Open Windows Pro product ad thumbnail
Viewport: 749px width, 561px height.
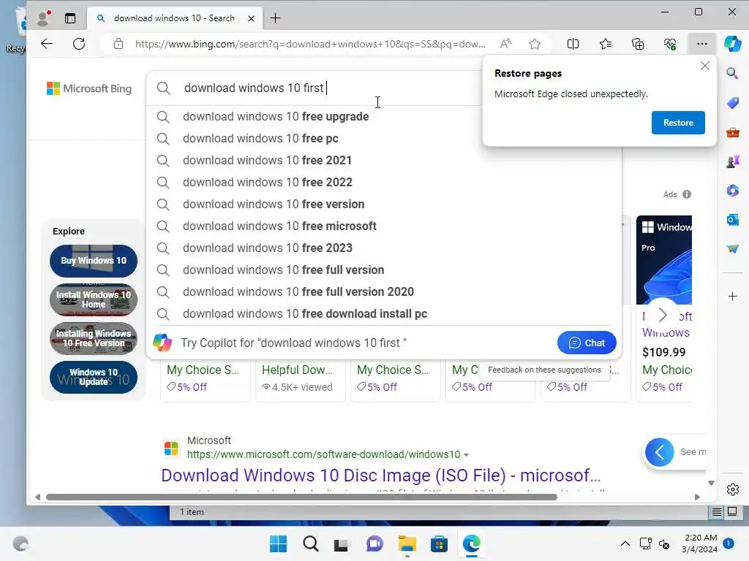click(664, 260)
